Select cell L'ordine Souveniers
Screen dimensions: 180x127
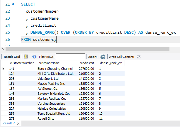[x=57, y=104]
